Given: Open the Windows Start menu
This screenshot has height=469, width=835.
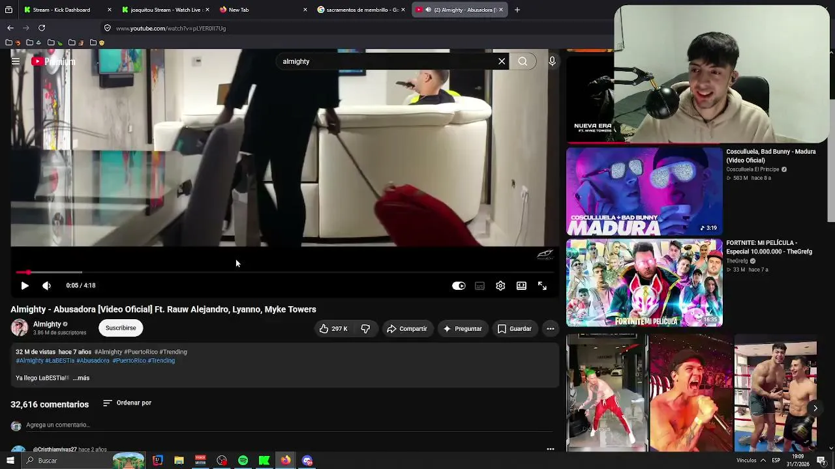Looking at the screenshot, I should coord(10,461).
